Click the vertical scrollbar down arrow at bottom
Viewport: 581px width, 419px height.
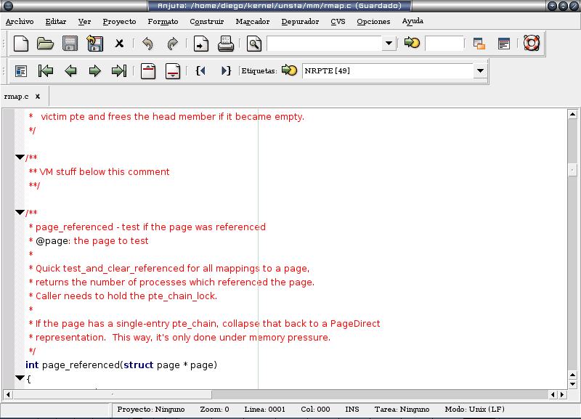pos(572,384)
